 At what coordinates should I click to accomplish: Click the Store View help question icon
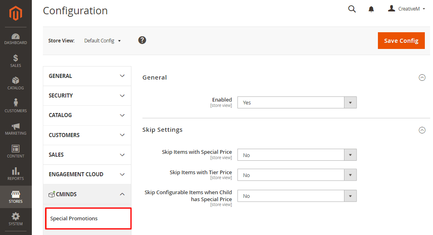point(142,40)
